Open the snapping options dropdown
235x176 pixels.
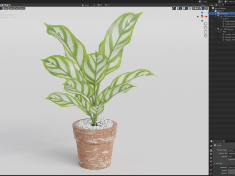(x=102, y=5)
